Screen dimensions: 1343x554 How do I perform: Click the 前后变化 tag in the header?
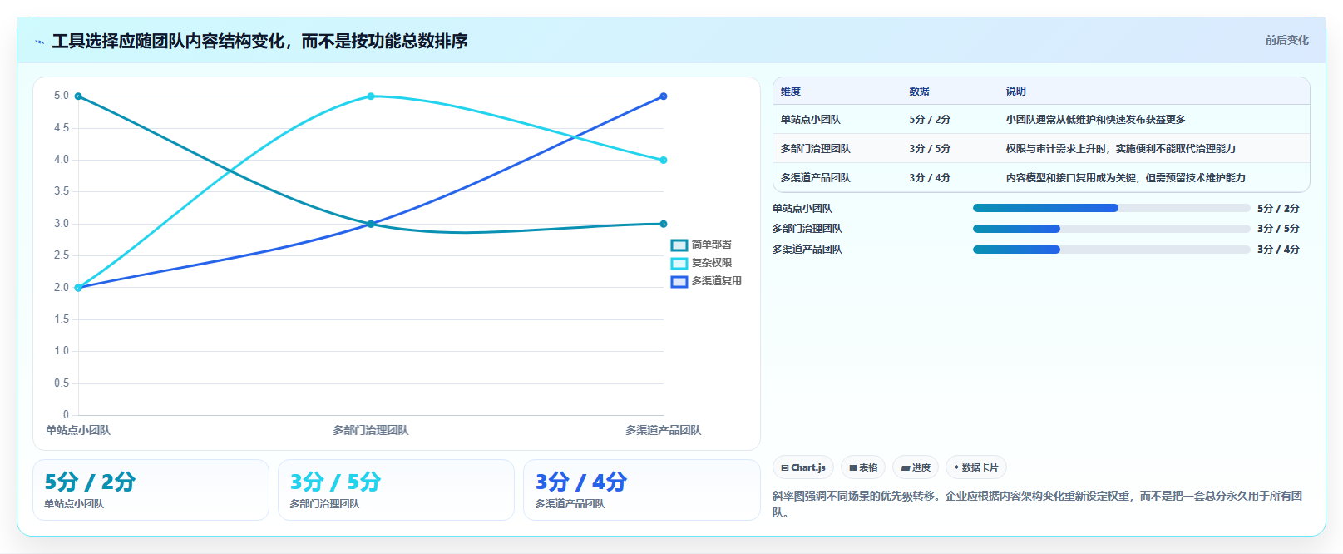pyautogui.click(x=1286, y=40)
